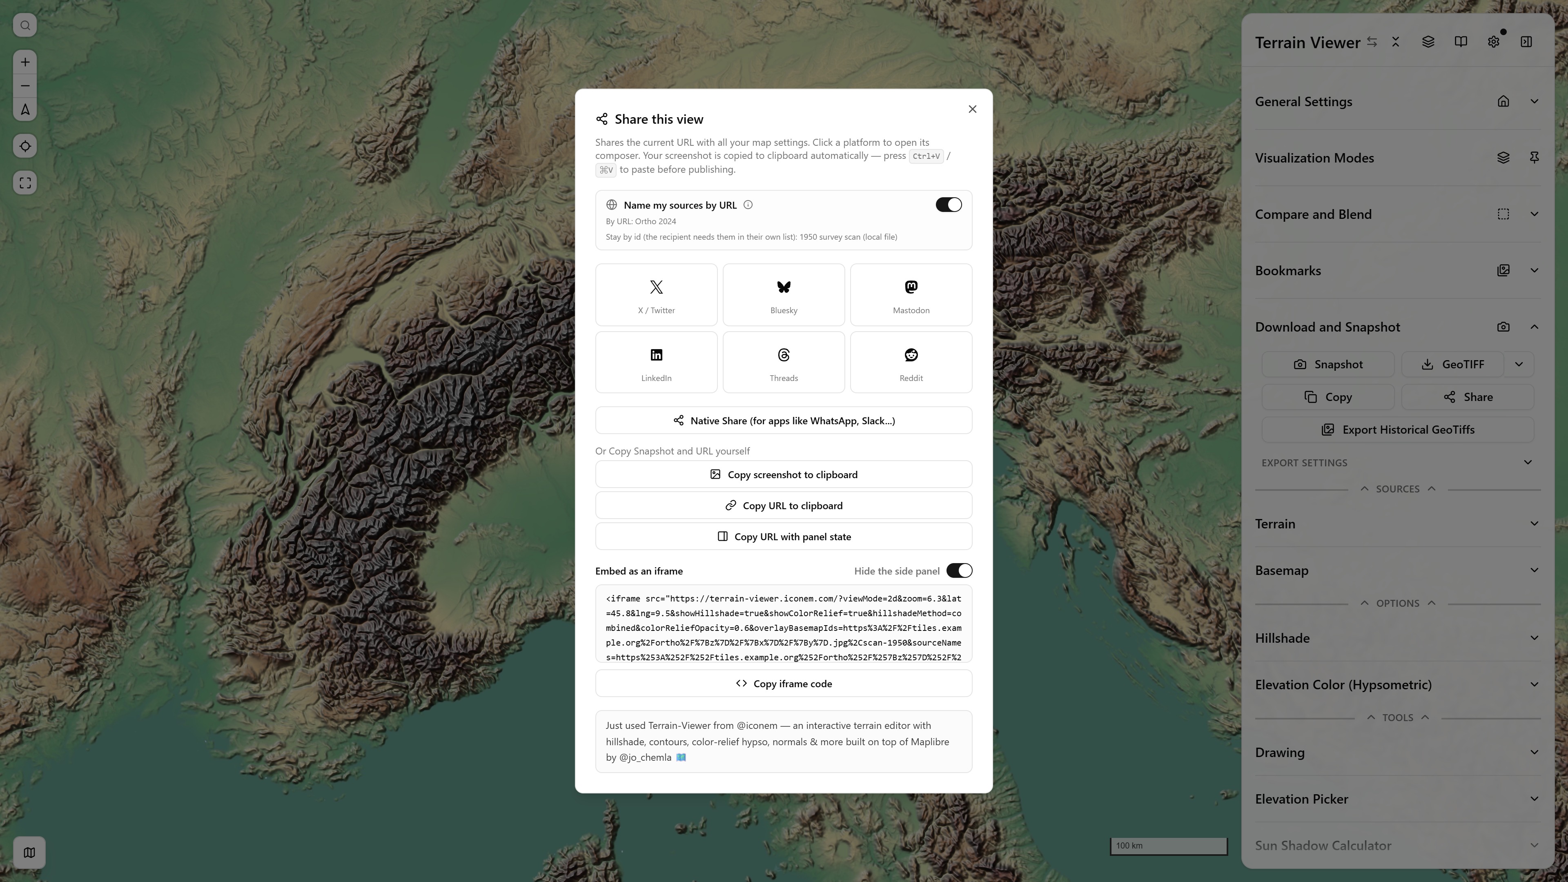This screenshot has height=882, width=1568.
Task: Click the stacked layers icon in Visualization Modes
Action: point(1503,158)
